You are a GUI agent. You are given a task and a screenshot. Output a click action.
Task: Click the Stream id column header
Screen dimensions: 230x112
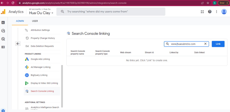pos(149,52)
